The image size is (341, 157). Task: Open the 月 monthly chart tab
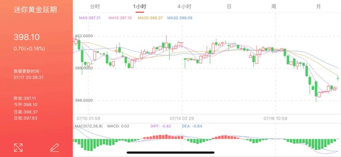(318, 7)
